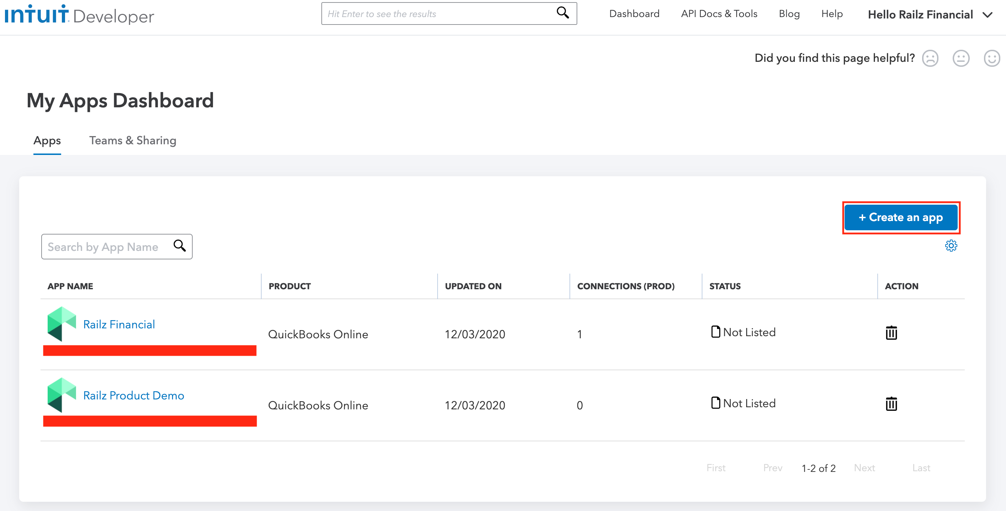The width and height of the screenshot is (1006, 511).
Task: Open table settings gear icon
Action: [x=951, y=246]
